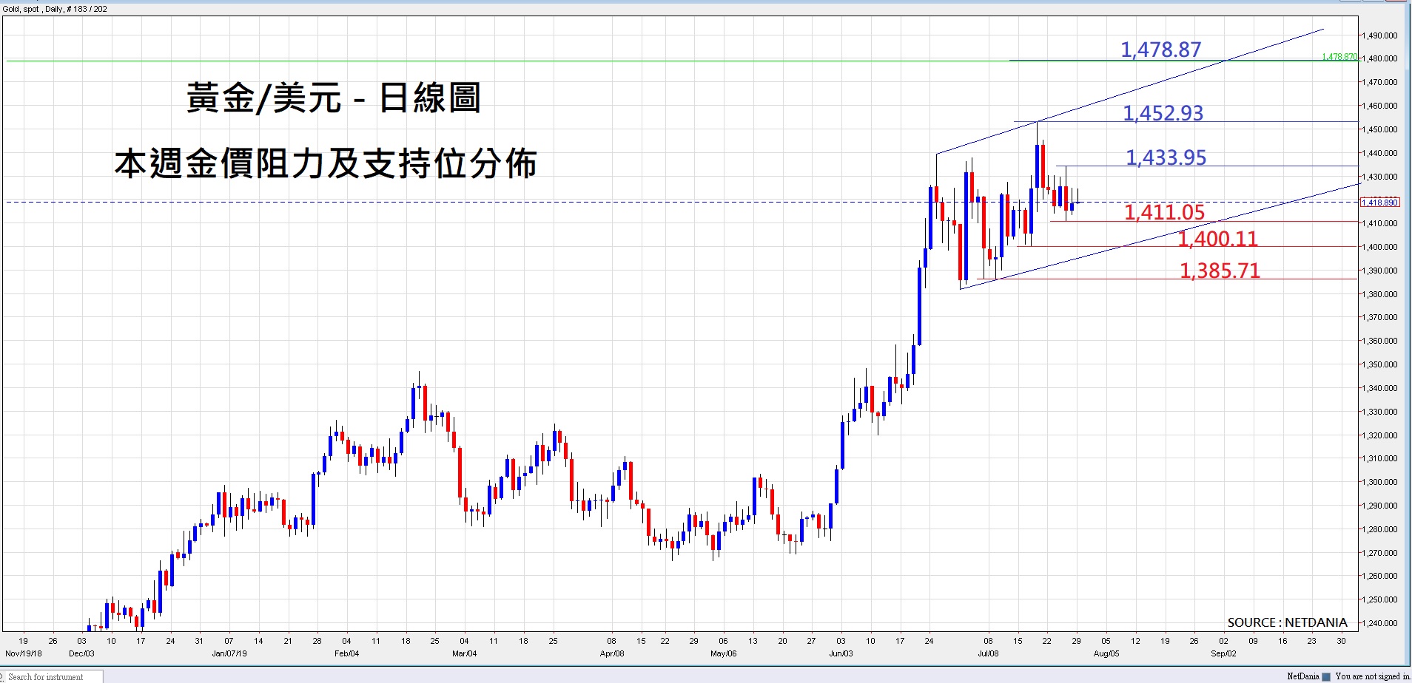Click the Jul/08 date on time axis
The image size is (1412, 683).
pos(988,653)
